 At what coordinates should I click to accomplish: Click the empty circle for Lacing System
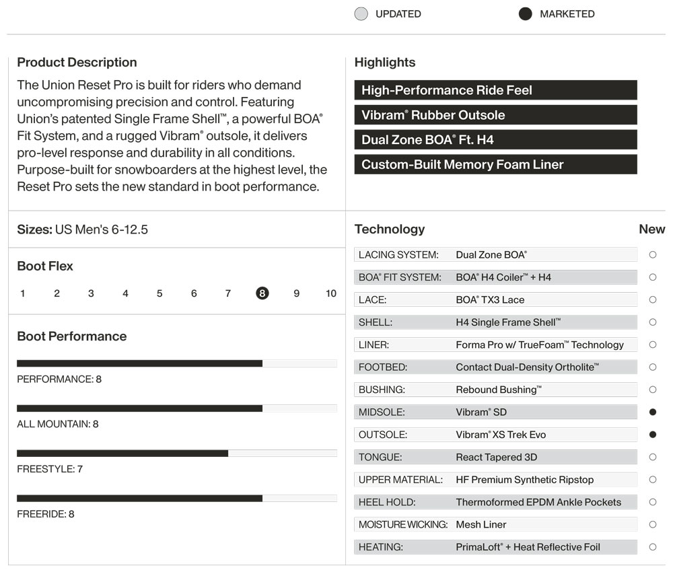pyautogui.click(x=652, y=255)
